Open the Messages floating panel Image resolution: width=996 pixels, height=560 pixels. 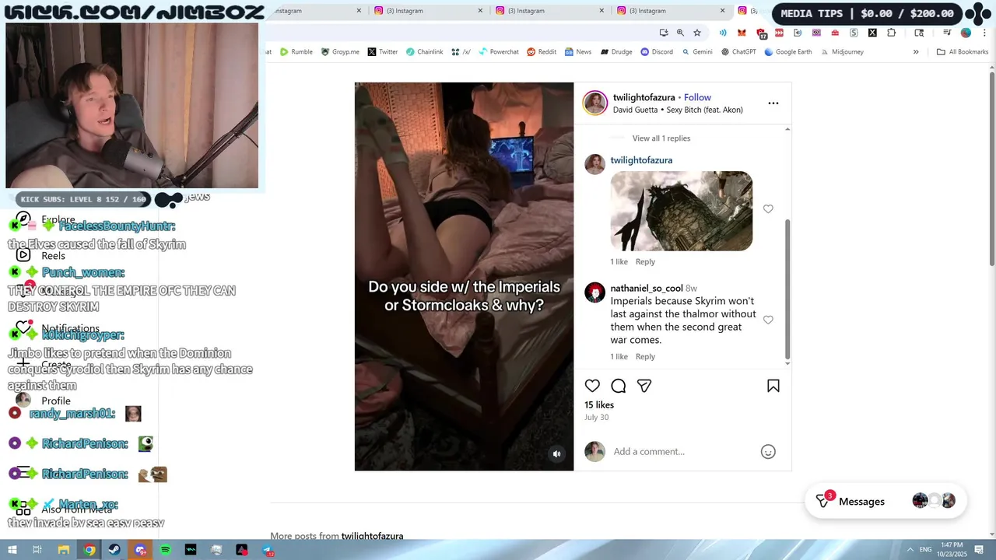pos(886,502)
